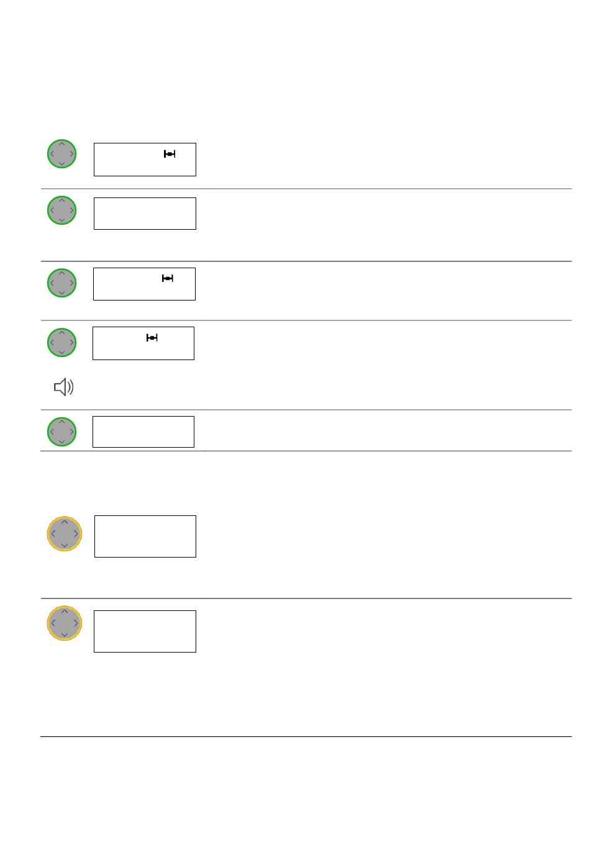
Task: Click the display box beside the upper yellow joystick
Action: tap(145, 536)
